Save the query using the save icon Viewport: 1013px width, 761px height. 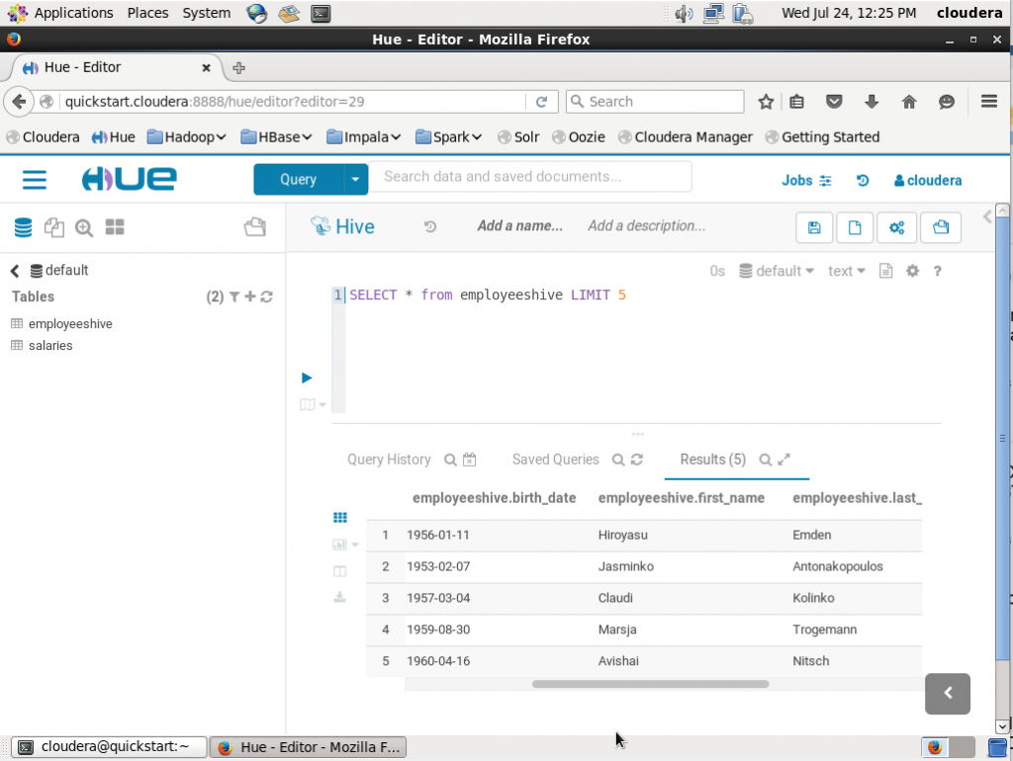(x=814, y=227)
